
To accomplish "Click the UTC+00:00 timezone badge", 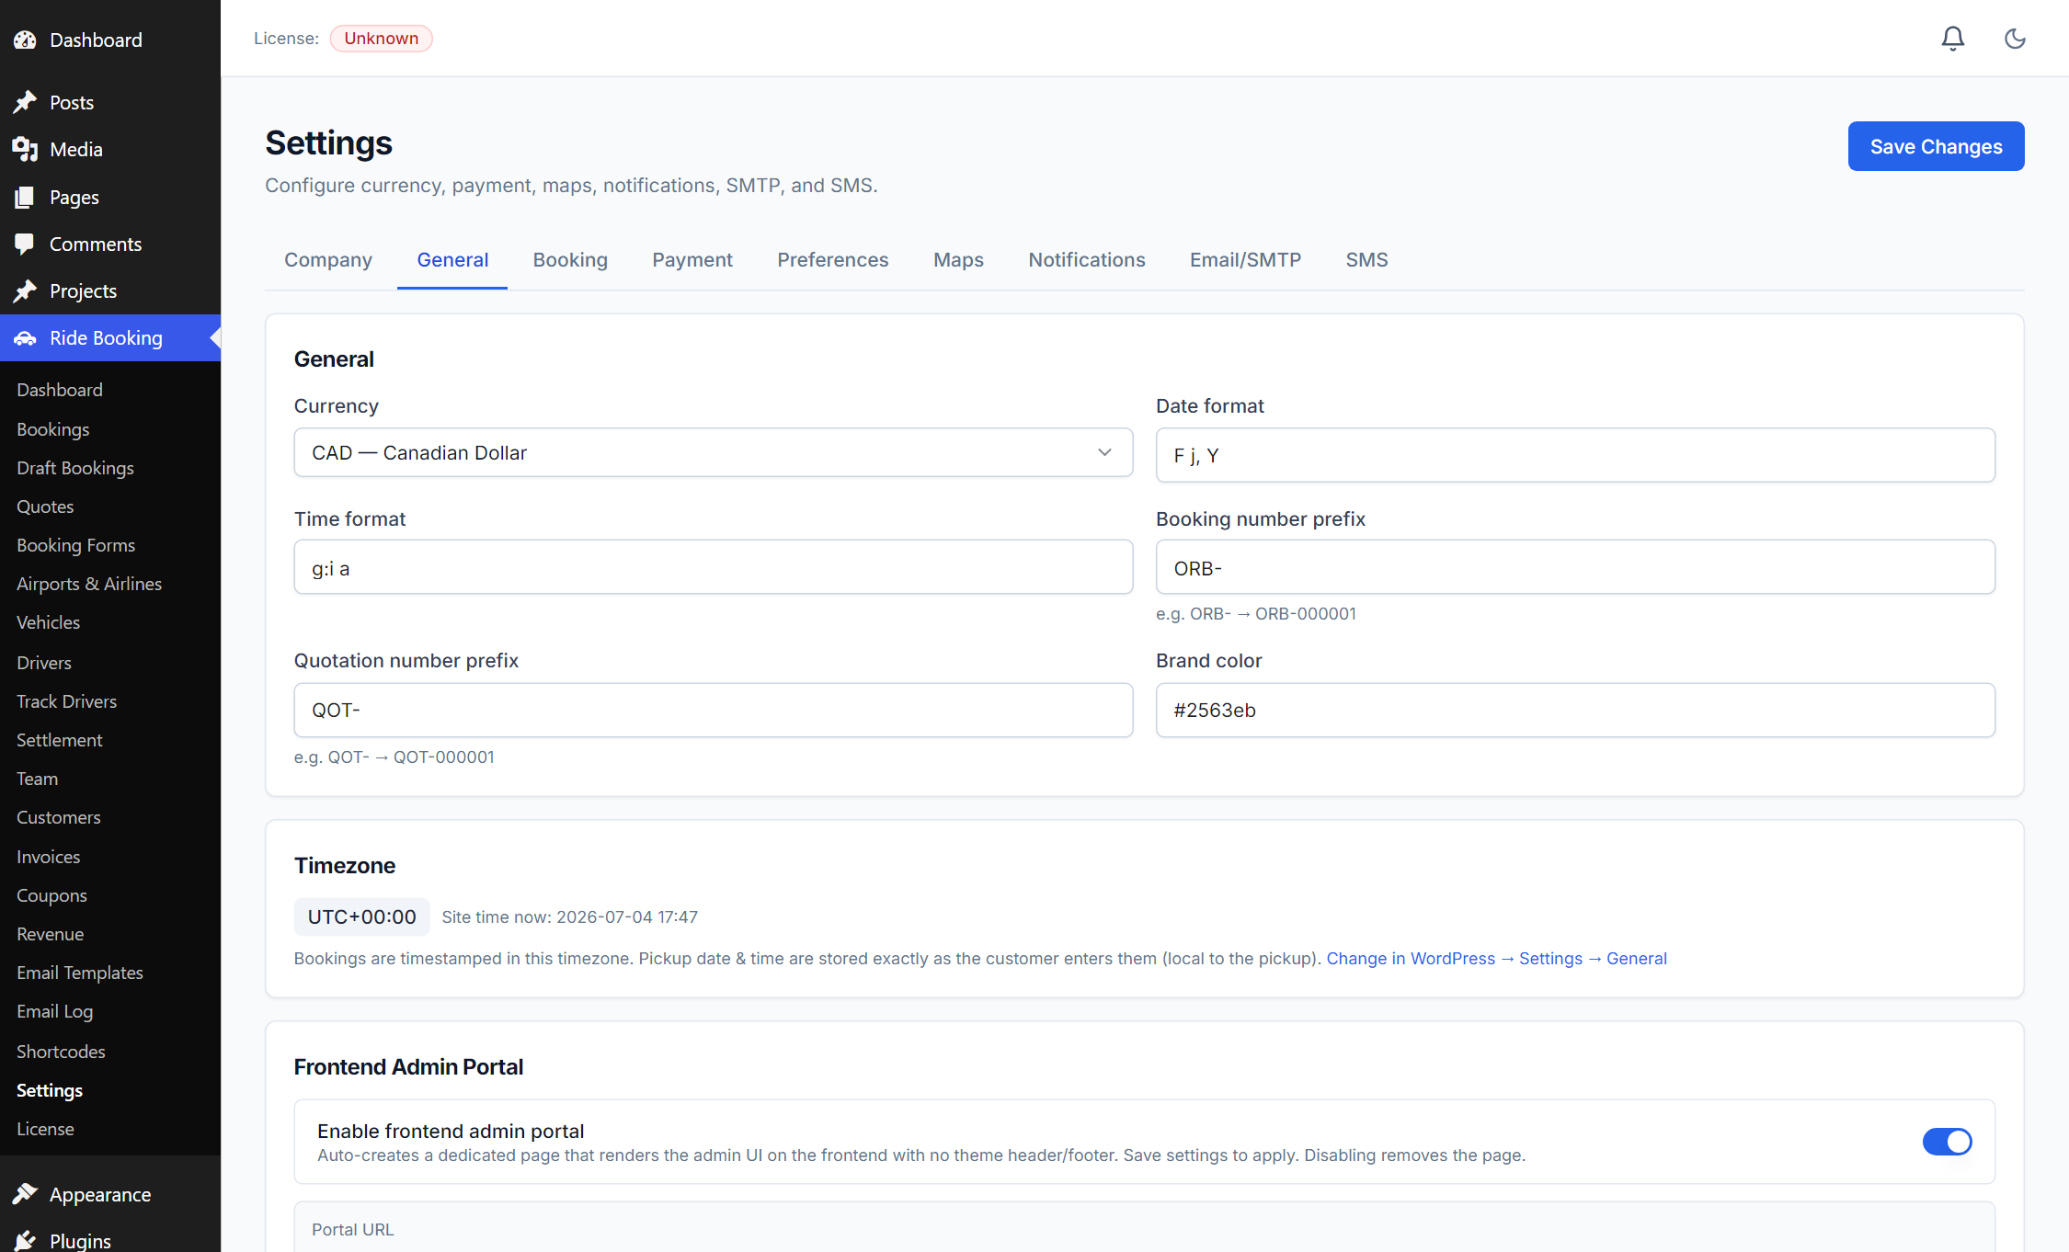I will pyautogui.click(x=361, y=916).
